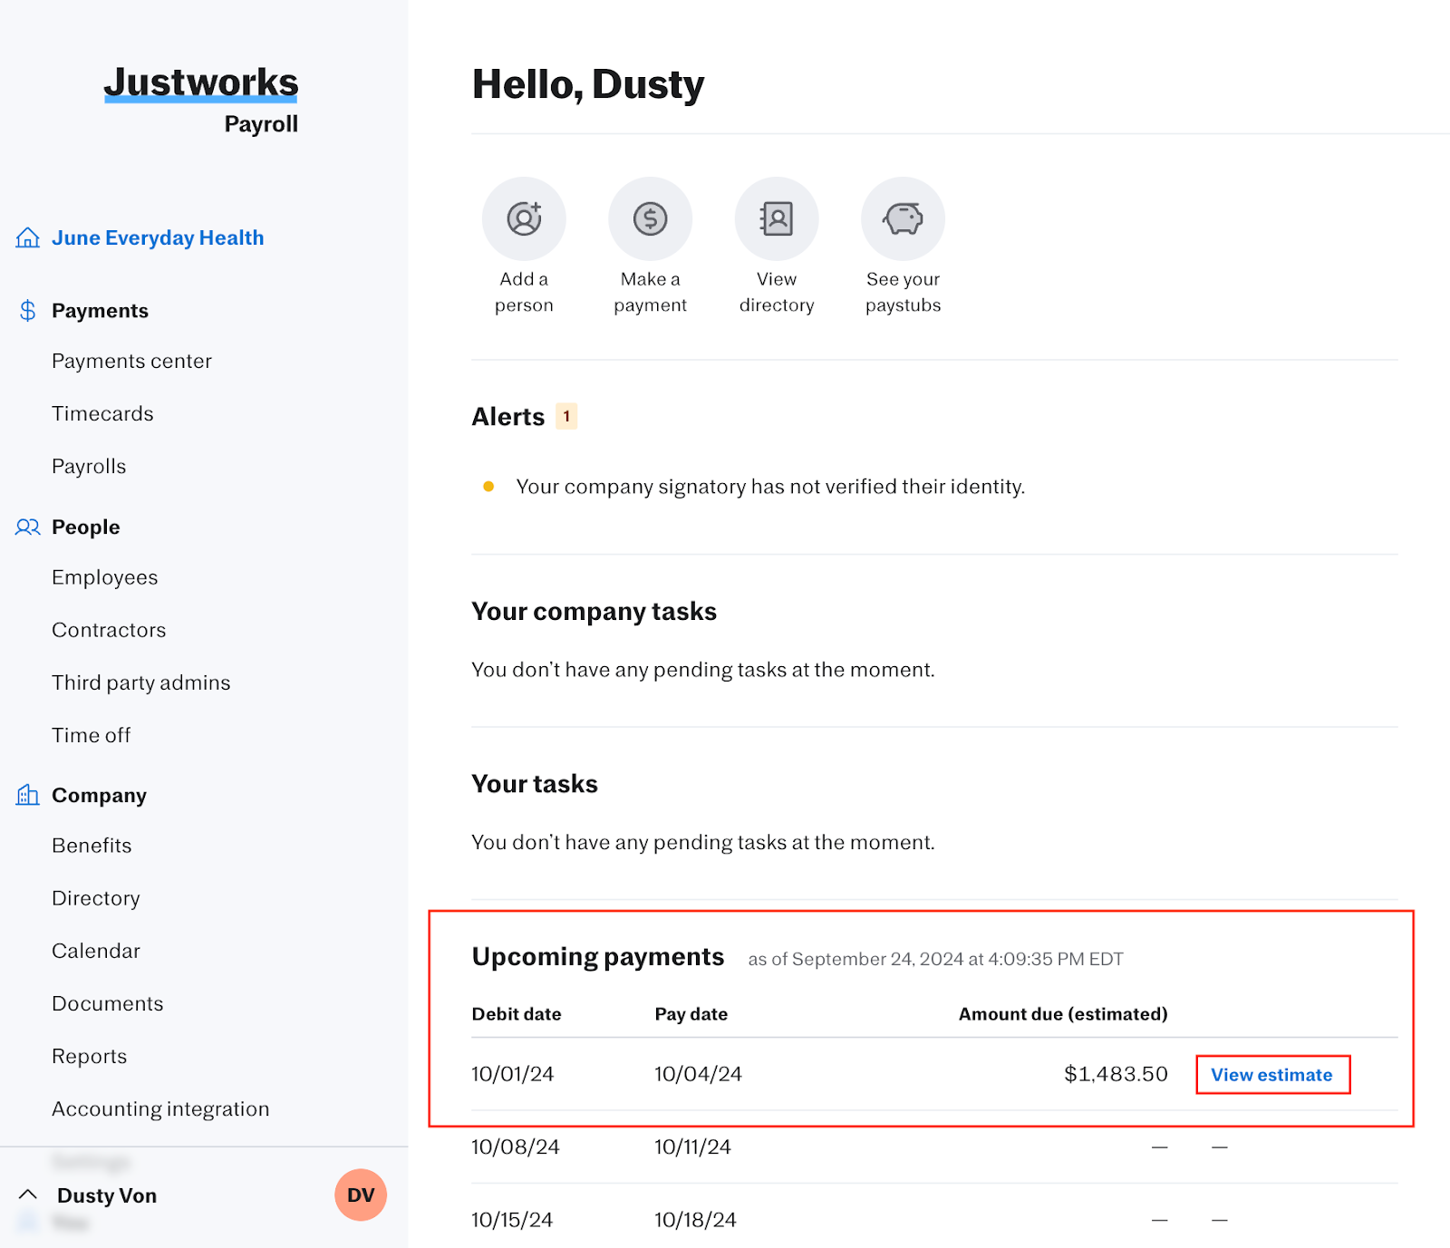Open Reports in the Company section

pyautogui.click(x=89, y=1056)
